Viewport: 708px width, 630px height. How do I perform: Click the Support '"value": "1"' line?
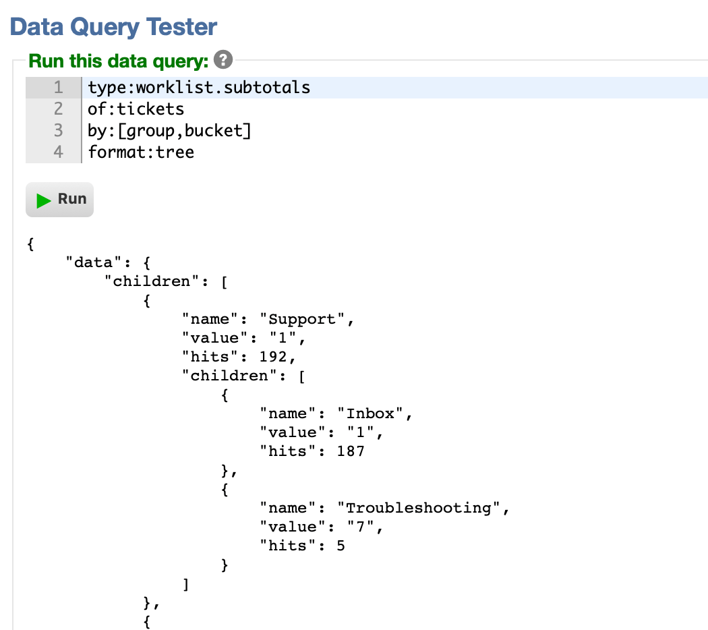point(244,338)
